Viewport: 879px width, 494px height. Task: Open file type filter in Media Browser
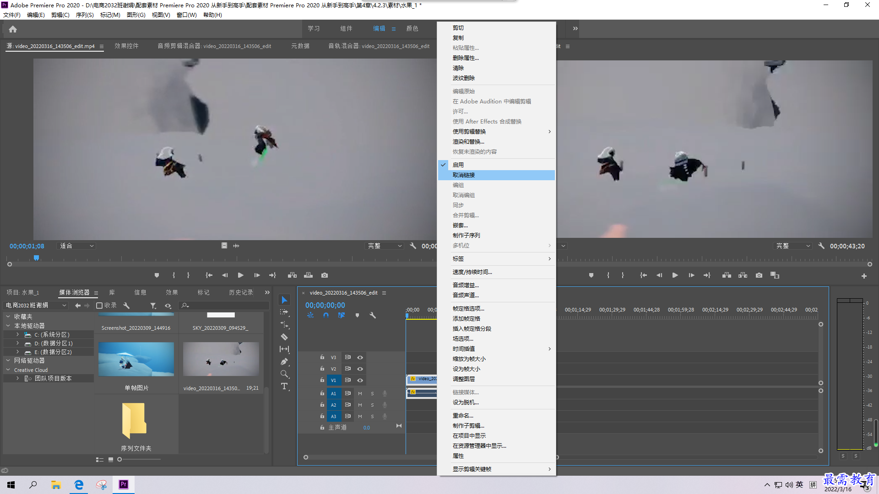click(x=153, y=306)
